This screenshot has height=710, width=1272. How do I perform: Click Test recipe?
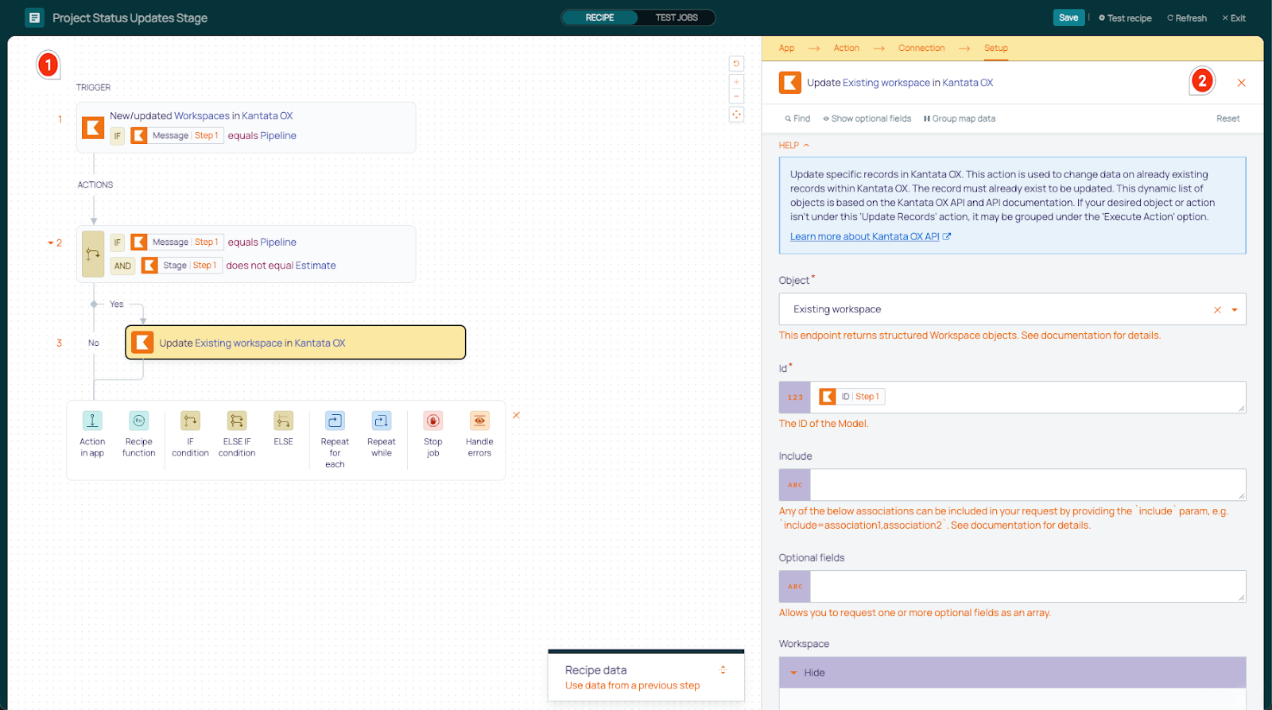[1125, 18]
